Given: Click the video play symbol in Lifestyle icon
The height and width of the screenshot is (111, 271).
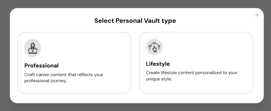Looking at the screenshot, I should click(150, 46).
